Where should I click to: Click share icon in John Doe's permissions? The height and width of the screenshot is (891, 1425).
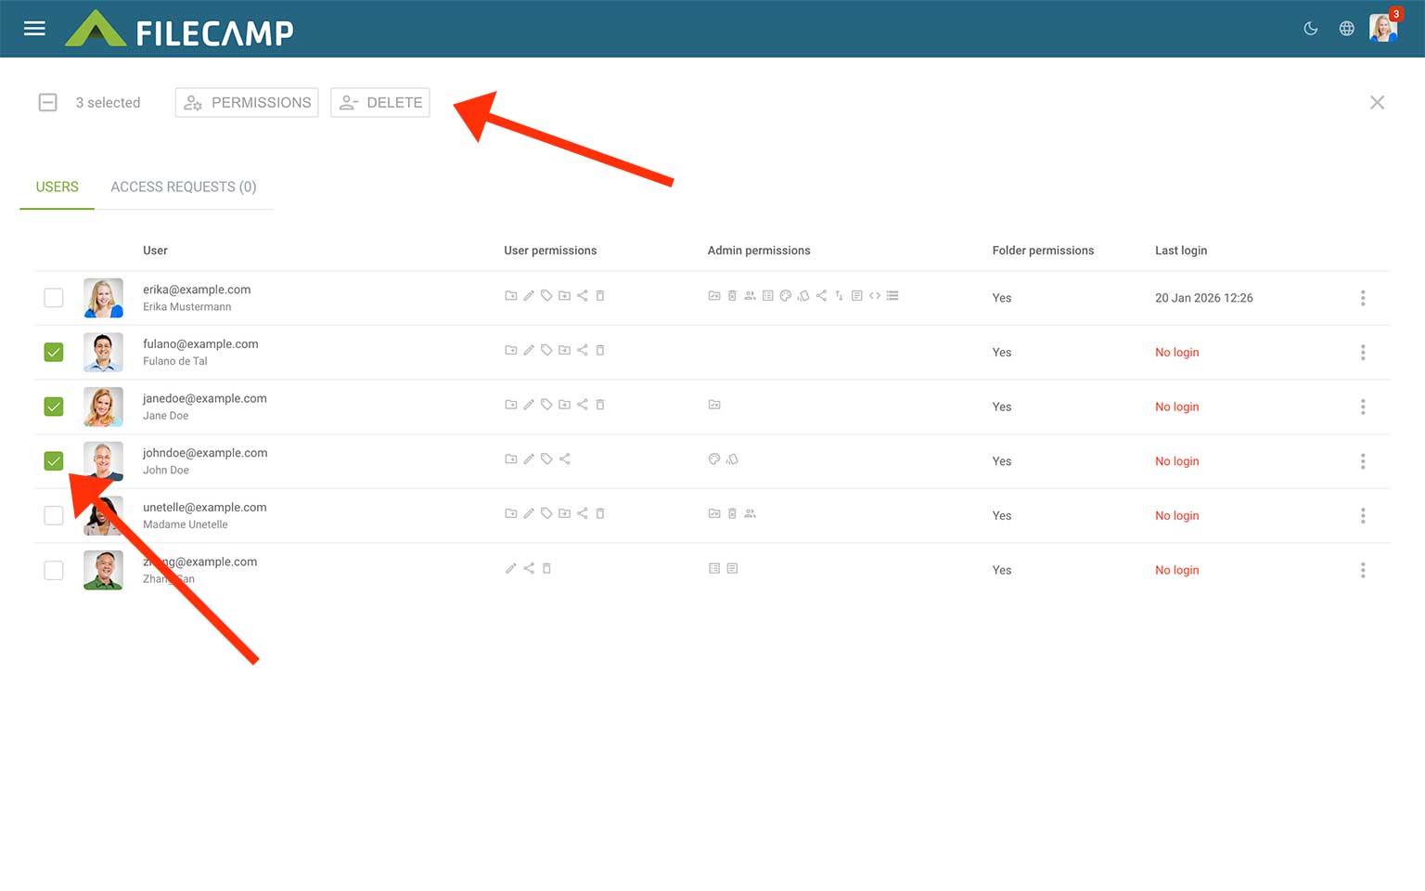pyautogui.click(x=565, y=459)
